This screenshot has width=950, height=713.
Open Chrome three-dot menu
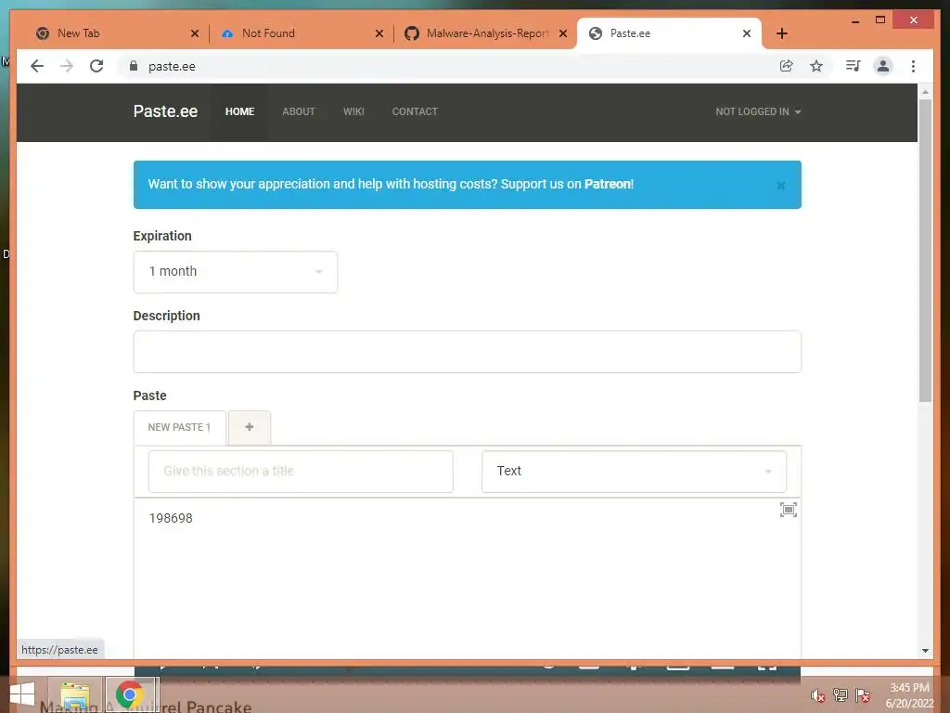(913, 66)
